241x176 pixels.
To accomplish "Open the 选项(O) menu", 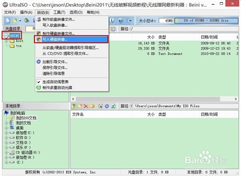I will coord(76,13).
